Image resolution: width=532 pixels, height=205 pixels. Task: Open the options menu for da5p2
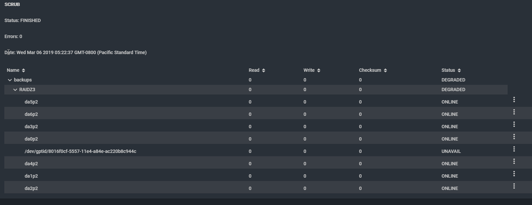pos(514,99)
